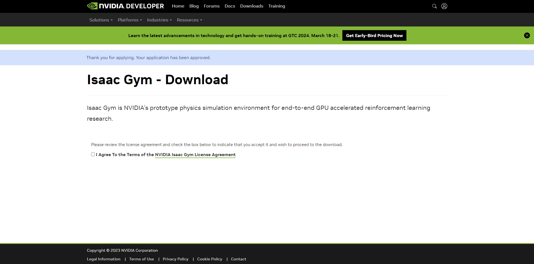The image size is (534, 264).
Task: Open NVIDIA Isaac Gym License Agreement link
Action: 195,155
